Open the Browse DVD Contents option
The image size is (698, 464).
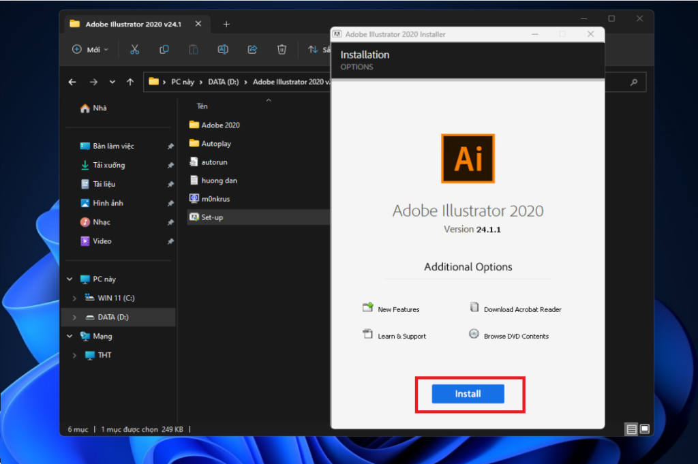pyautogui.click(x=509, y=335)
